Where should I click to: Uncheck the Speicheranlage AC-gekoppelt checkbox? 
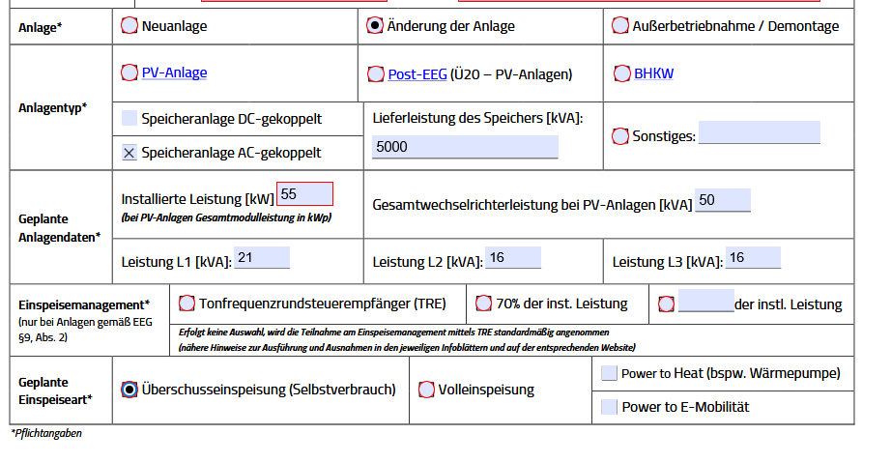(129, 153)
